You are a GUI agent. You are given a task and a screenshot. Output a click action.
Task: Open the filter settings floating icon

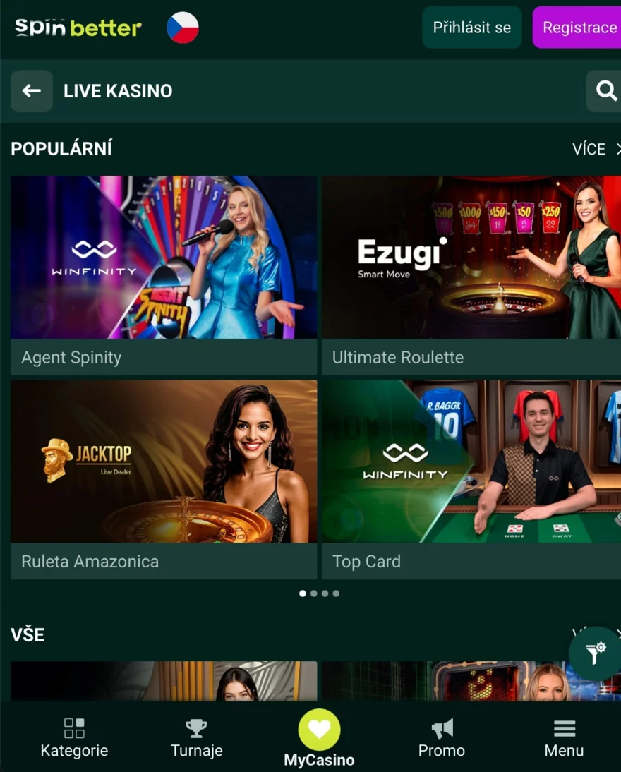coord(594,653)
